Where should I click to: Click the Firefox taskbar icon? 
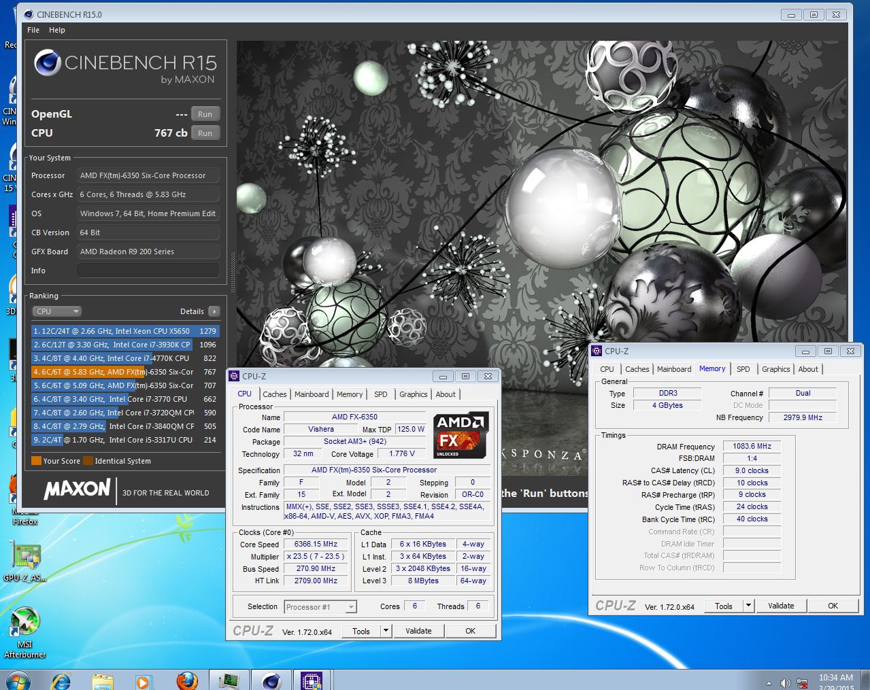pos(186,681)
